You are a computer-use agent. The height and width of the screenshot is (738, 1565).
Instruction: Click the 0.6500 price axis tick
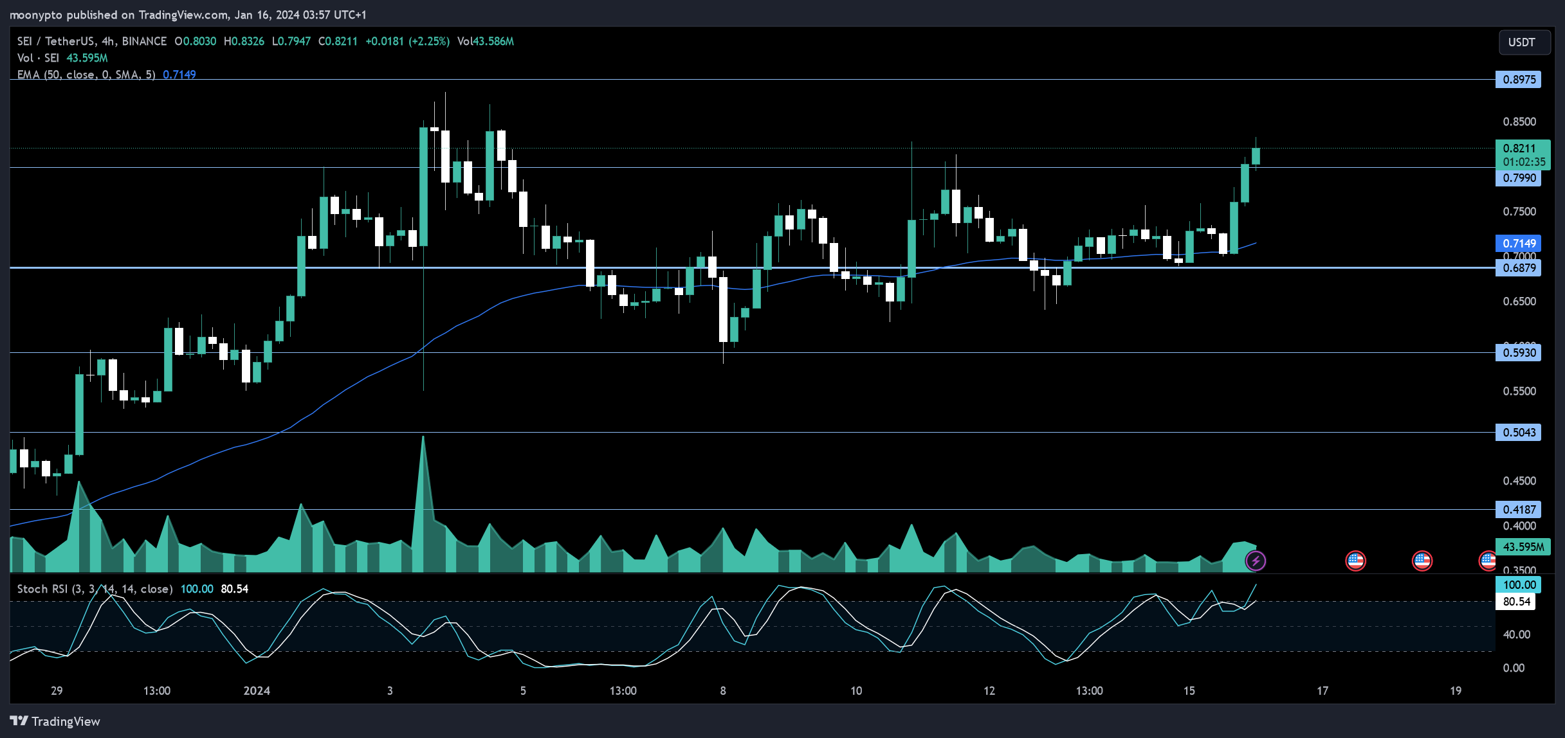(x=1519, y=301)
